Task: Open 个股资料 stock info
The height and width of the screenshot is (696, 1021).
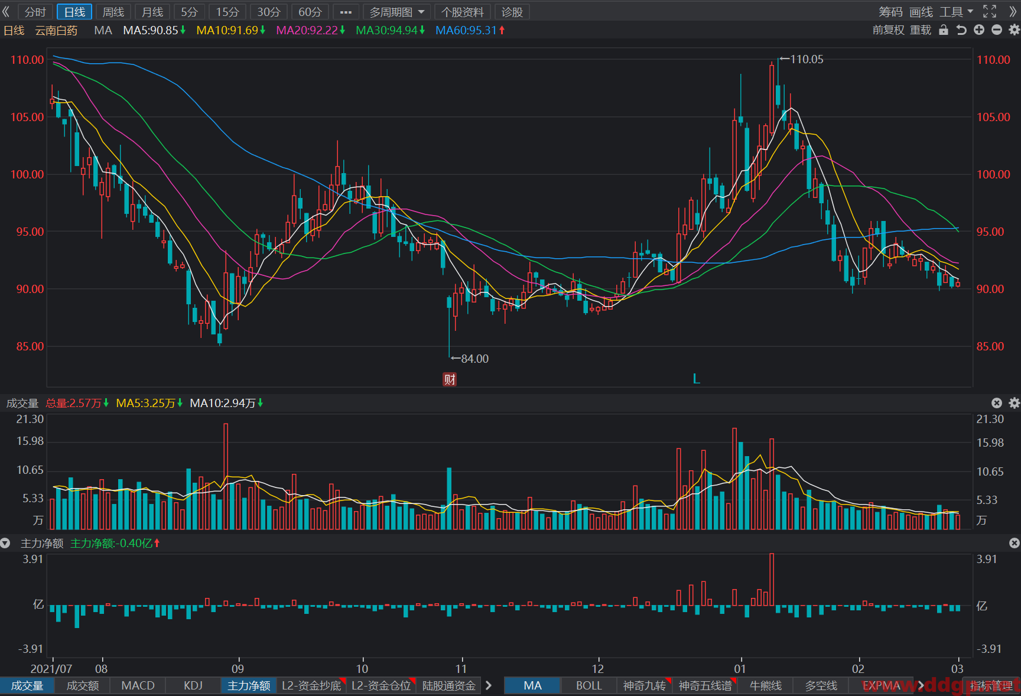Action: (463, 12)
